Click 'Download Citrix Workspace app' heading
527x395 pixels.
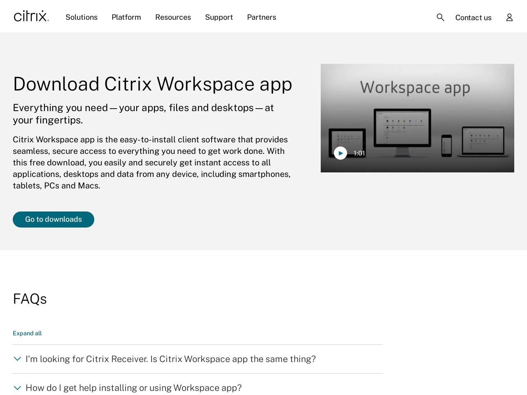[152, 84]
